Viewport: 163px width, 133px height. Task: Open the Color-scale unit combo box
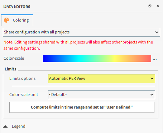(x=101, y=95)
